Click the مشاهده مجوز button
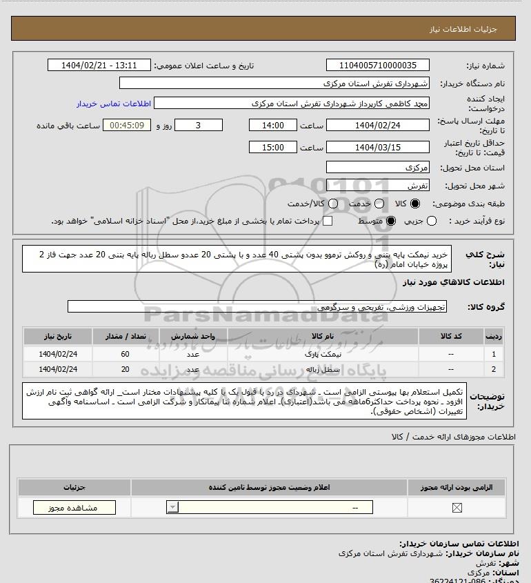 point(74,508)
